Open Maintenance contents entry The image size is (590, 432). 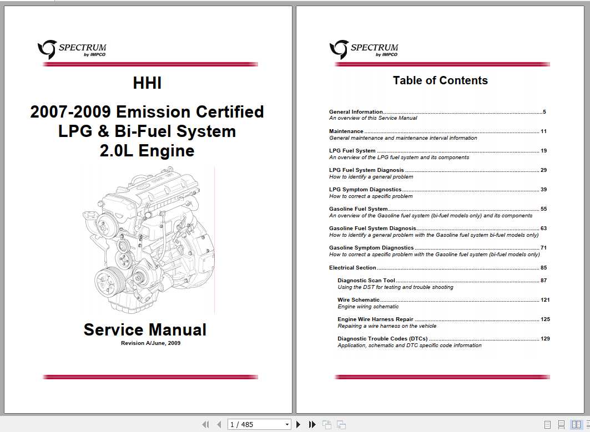pyautogui.click(x=437, y=131)
